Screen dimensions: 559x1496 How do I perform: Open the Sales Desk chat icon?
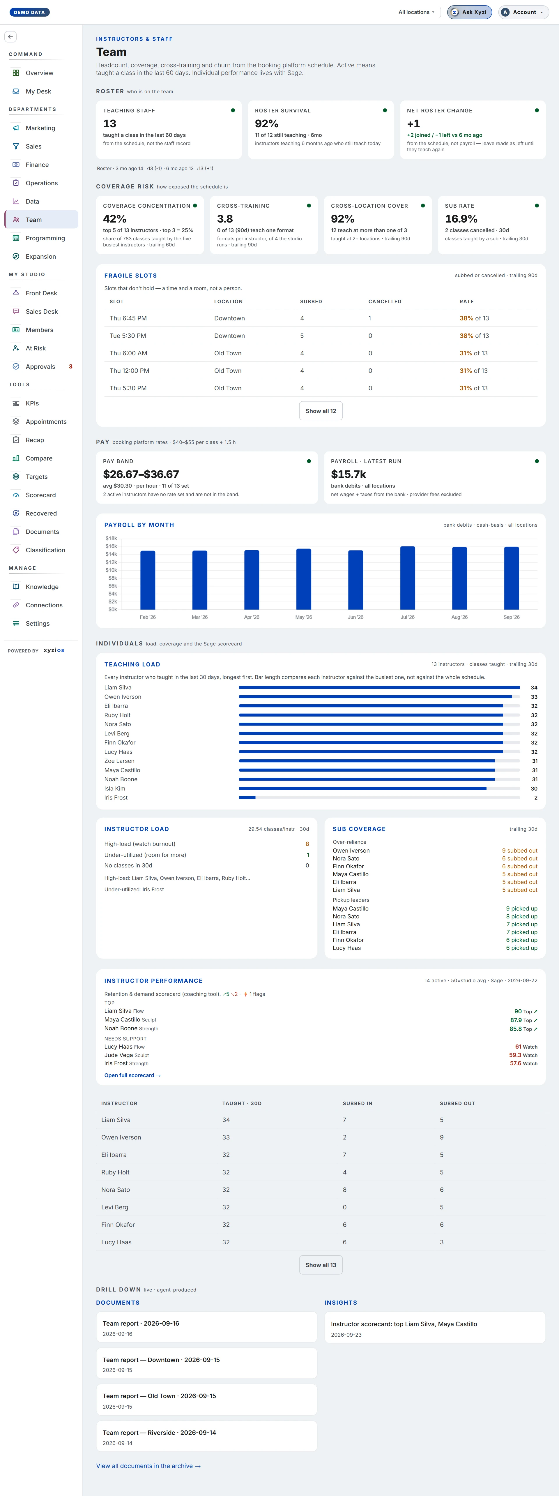coord(16,311)
